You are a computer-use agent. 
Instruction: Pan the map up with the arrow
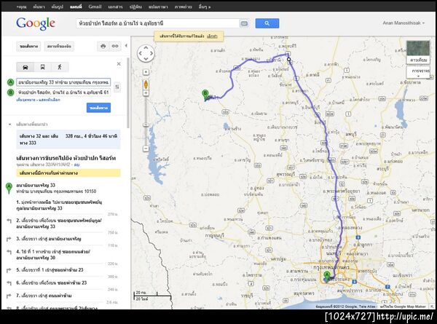[x=146, y=47]
